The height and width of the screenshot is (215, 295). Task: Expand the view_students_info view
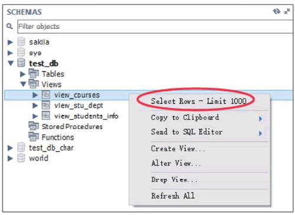35,116
